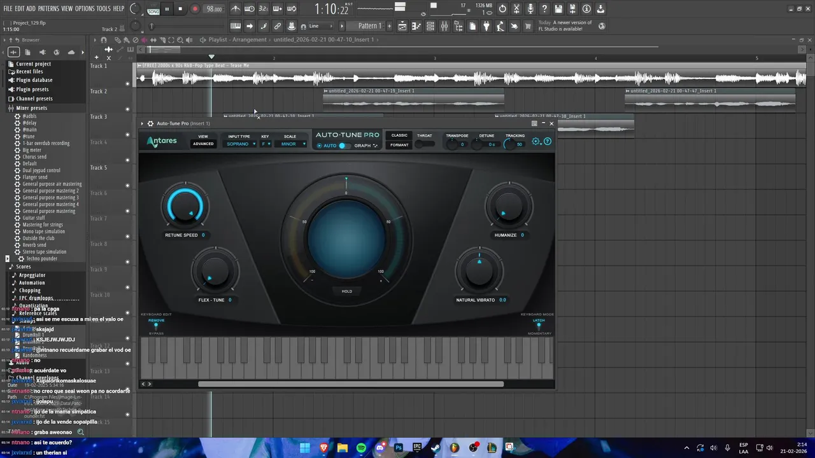Open the EDIT menu
Image resolution: width=815 pixels, height=458 pixels.
(x=20, y=9)
